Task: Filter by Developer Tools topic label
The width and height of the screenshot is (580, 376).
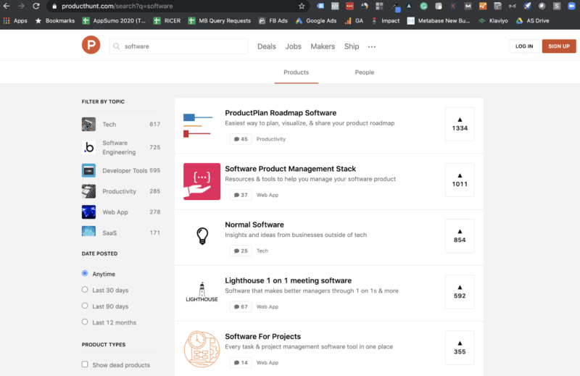Action: click(x=125, y=170)
